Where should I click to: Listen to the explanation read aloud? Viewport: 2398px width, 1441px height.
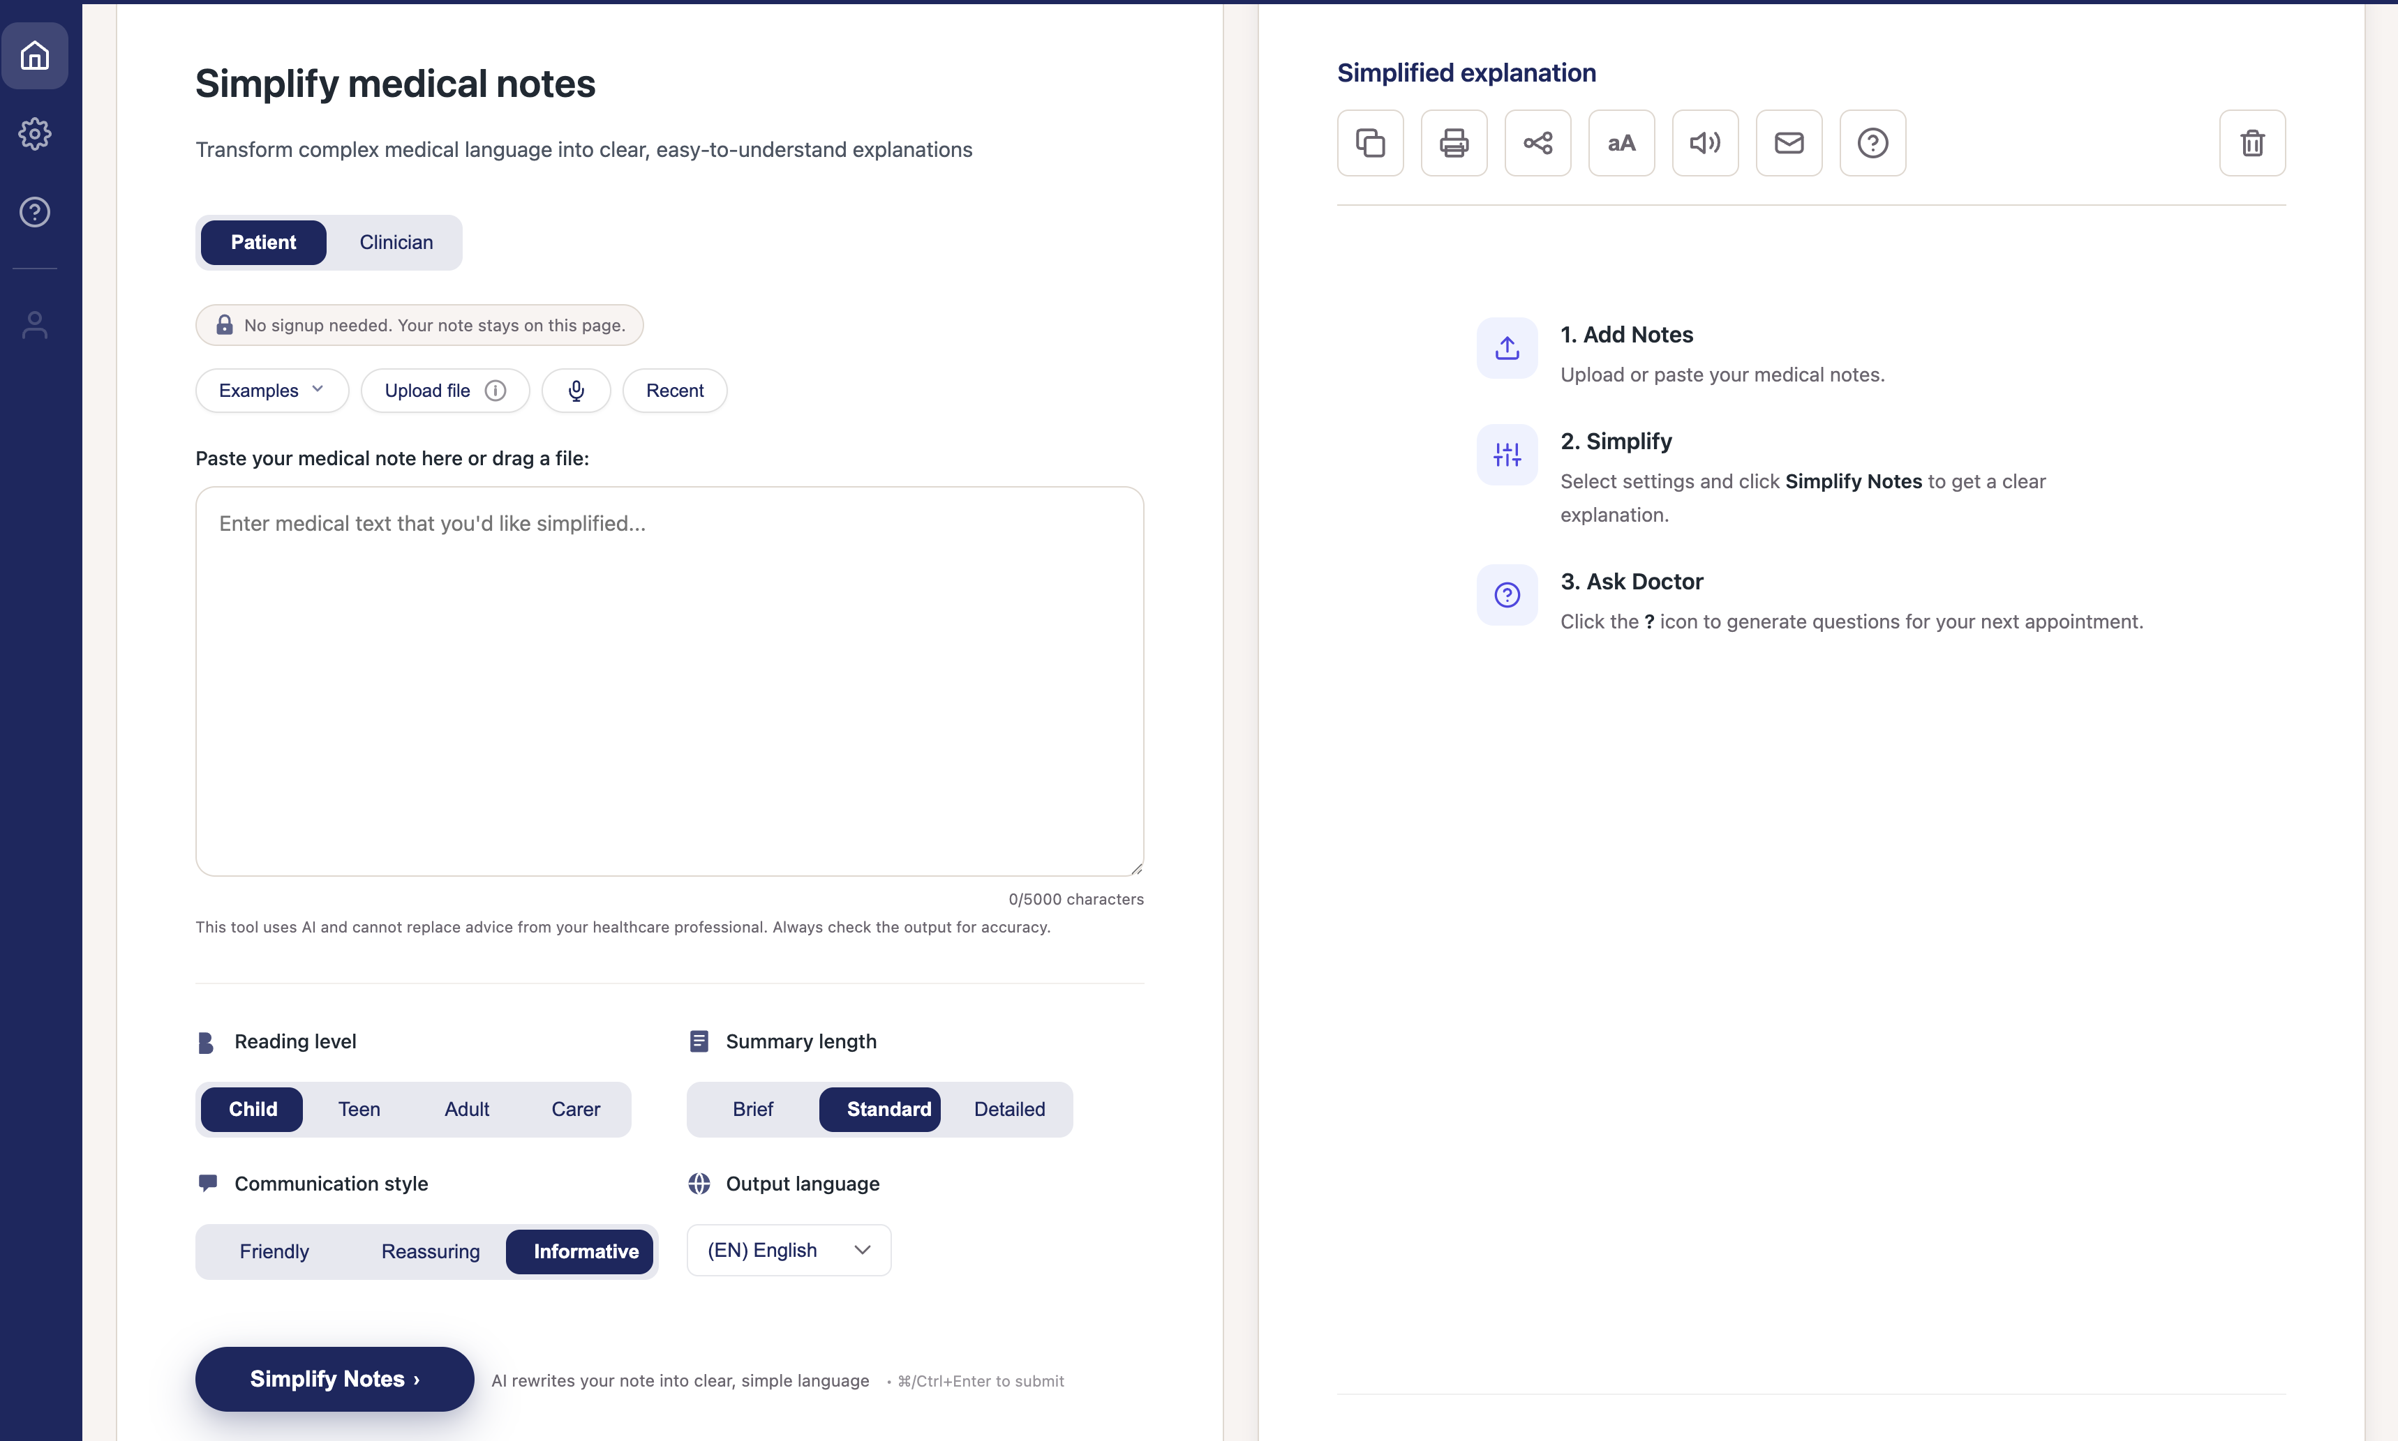(x=1704, y=143)
